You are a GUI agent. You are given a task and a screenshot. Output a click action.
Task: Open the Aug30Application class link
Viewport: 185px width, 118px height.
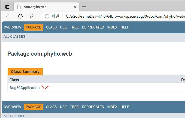point(25,88)
